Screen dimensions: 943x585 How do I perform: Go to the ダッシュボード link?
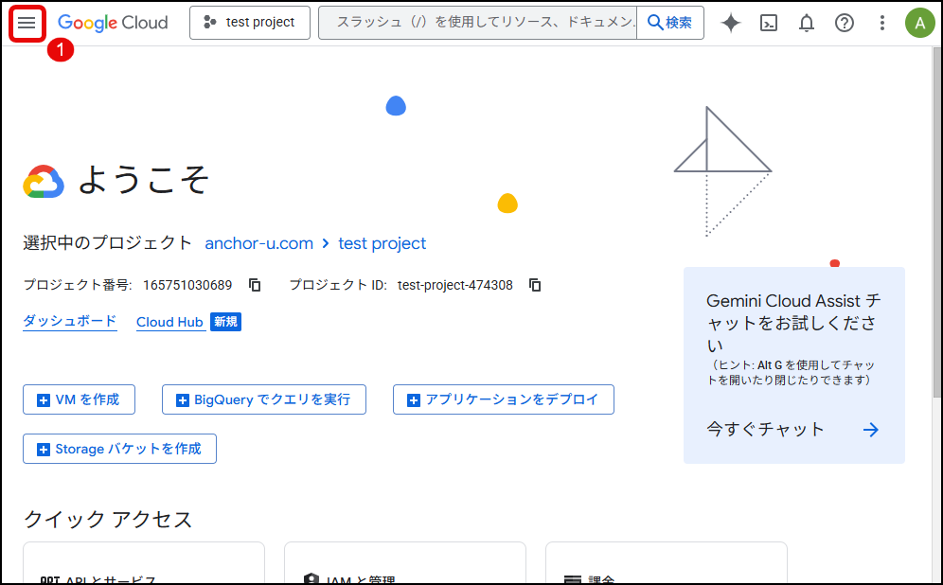pyautogui.click(x=70, y=322)
